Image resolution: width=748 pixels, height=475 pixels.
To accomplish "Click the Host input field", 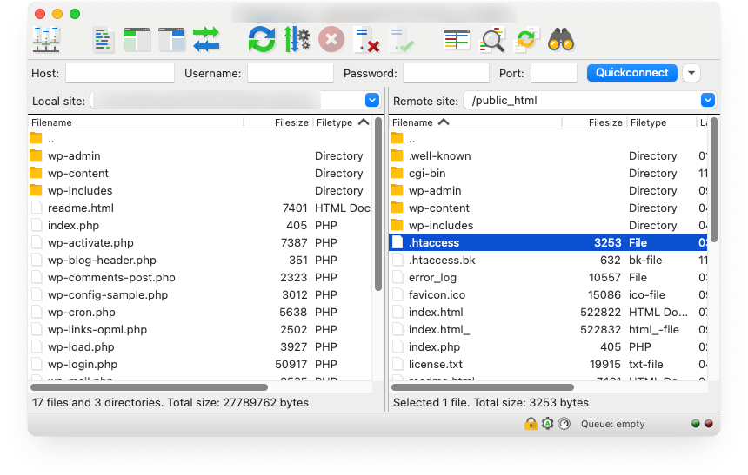I will click(x=120, y=73).
